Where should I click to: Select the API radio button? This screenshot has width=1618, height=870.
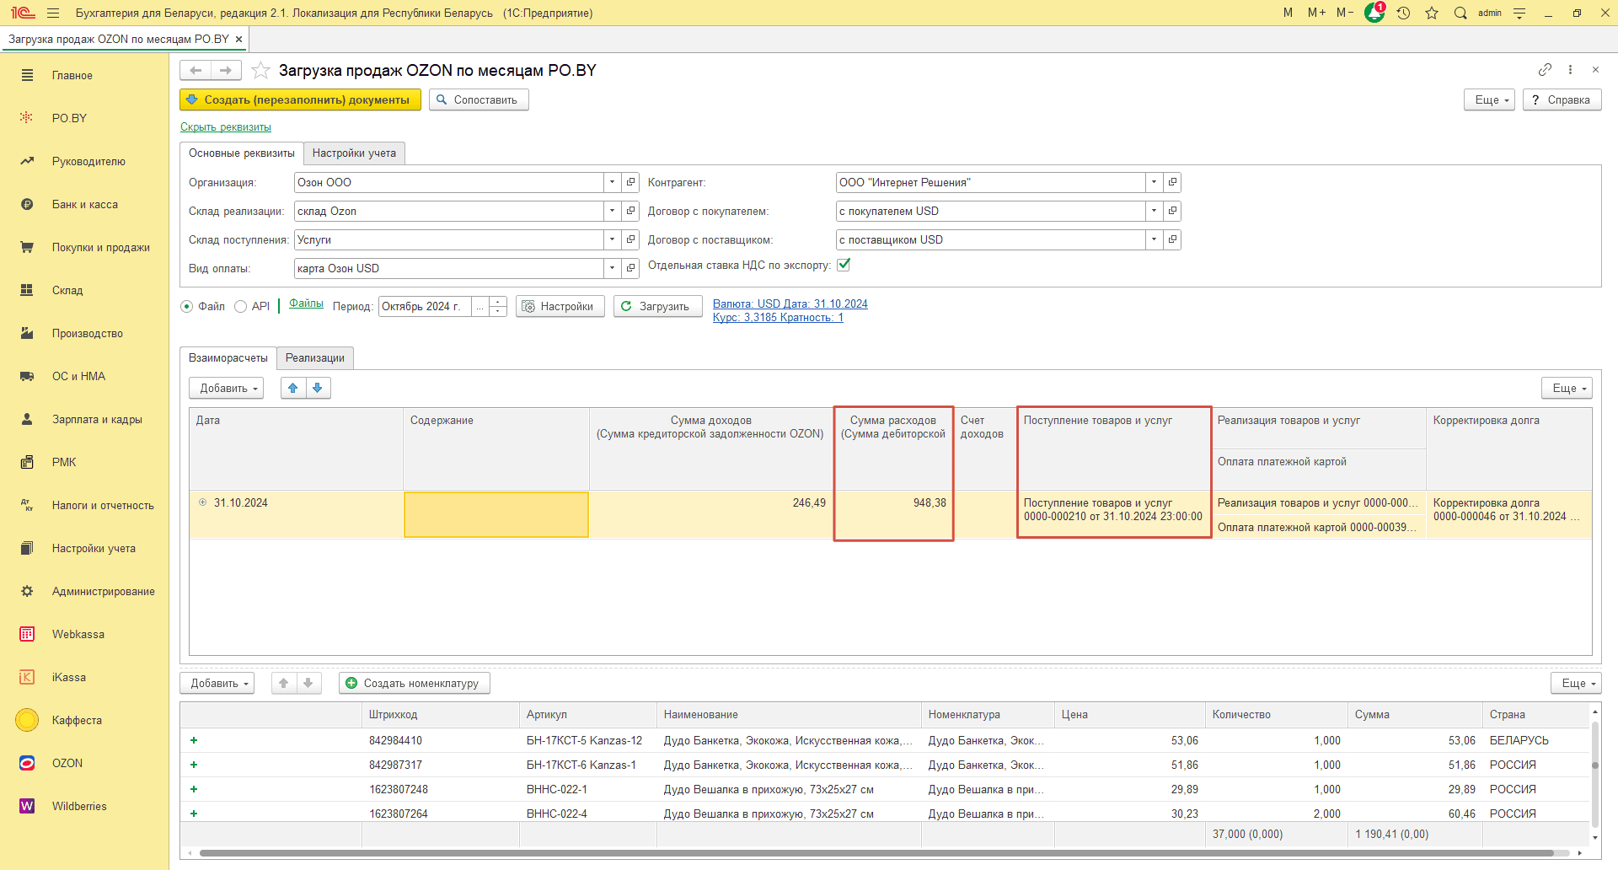[241, 307]
